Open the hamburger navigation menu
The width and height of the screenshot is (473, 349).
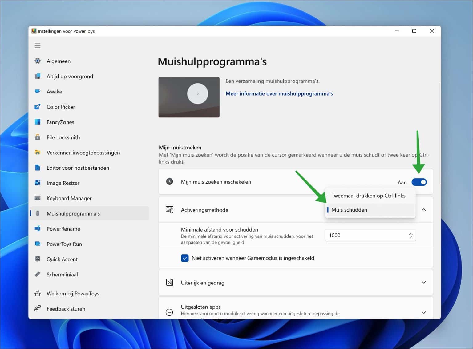coord(38,45)
